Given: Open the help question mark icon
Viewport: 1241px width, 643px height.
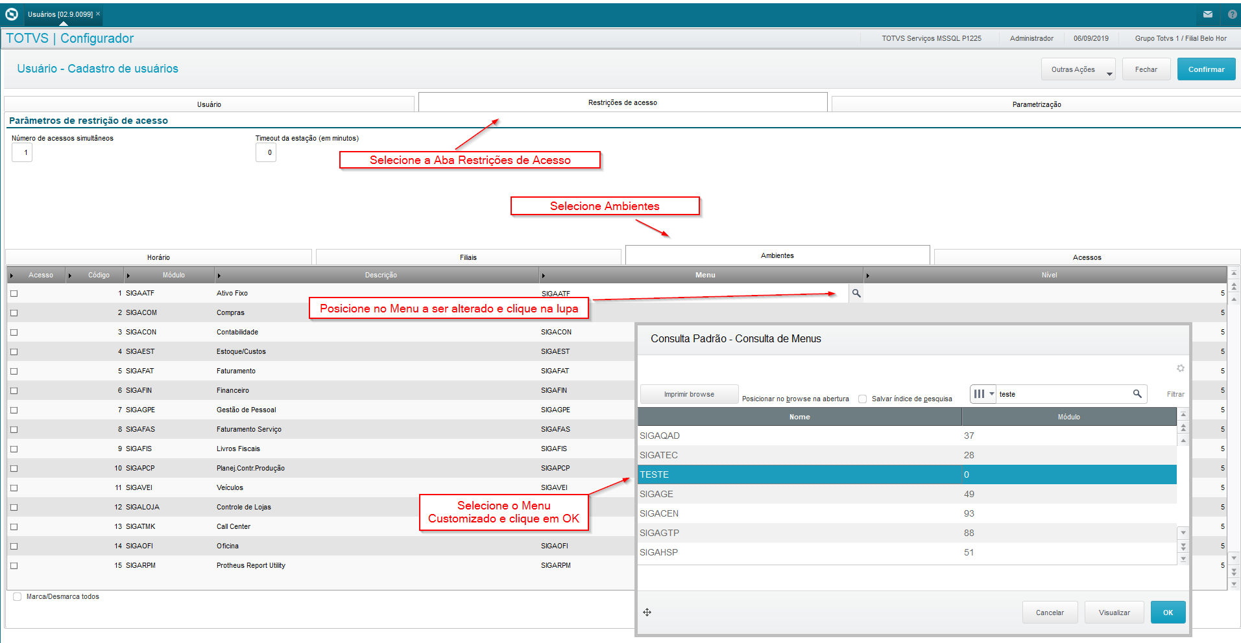Looking at the screenshot, I should [1233, 14].
